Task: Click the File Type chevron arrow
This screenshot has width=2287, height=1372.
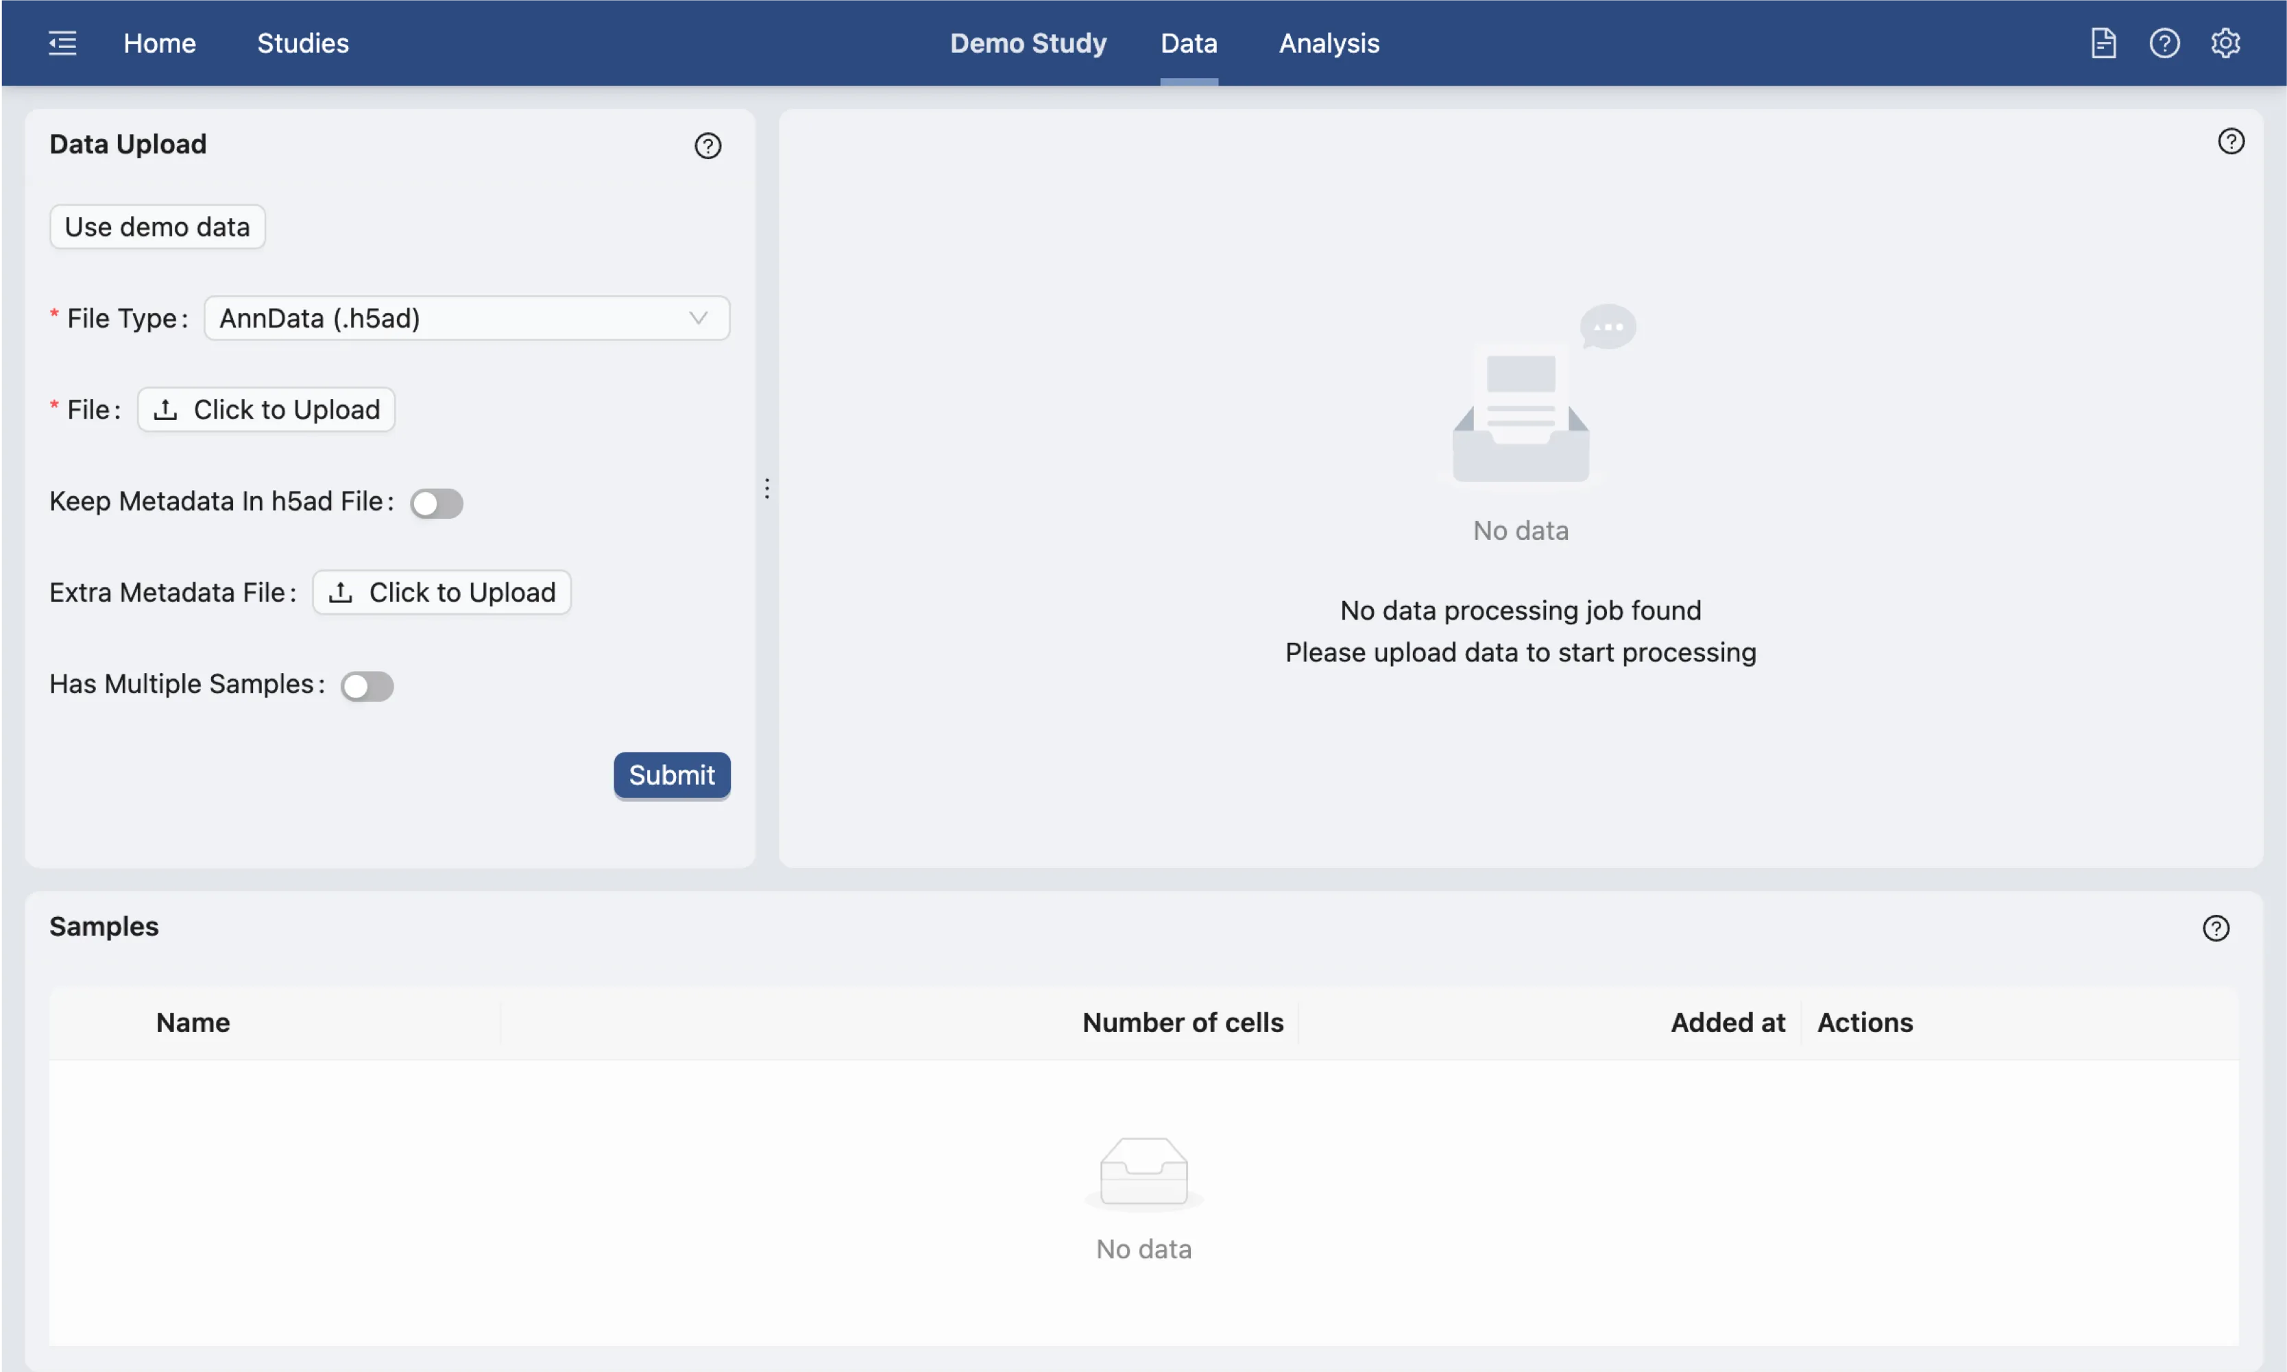Action: pos(698,319)
